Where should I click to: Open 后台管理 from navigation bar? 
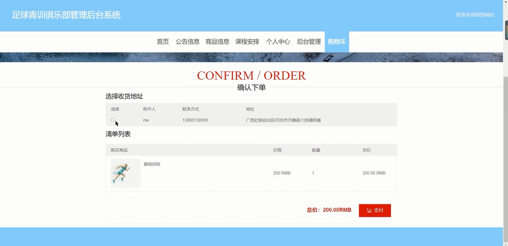309,42
